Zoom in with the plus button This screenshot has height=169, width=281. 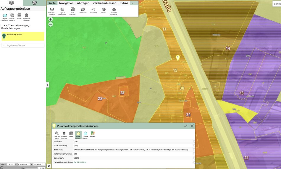click(x=51, y=19)
